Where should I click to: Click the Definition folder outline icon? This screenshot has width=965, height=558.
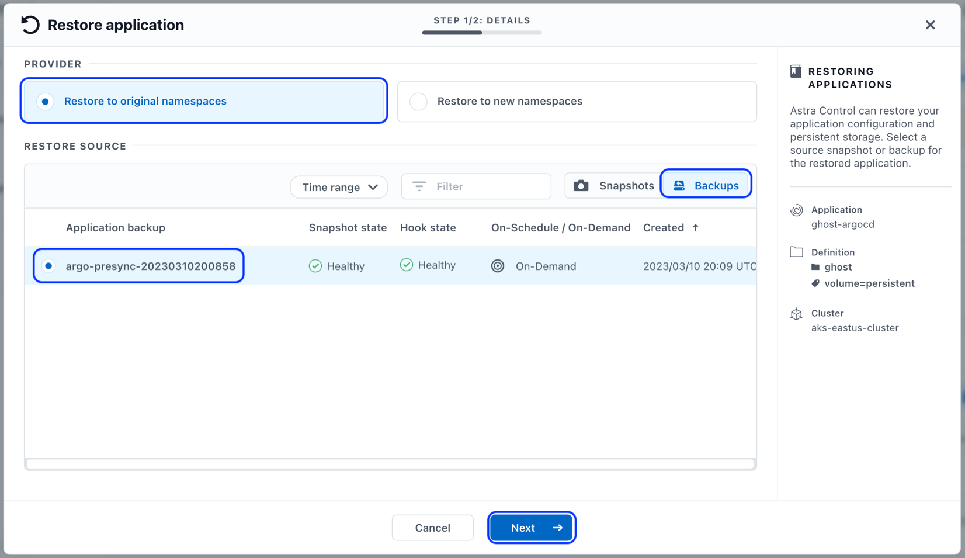[796, 252]
